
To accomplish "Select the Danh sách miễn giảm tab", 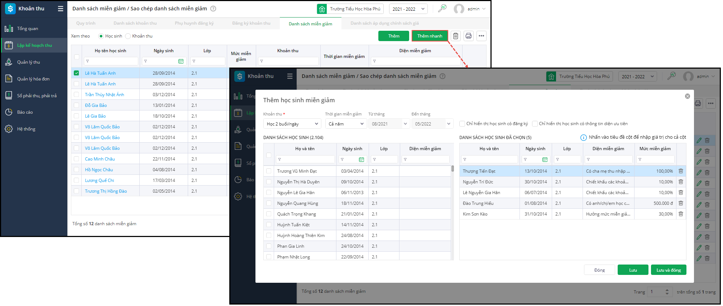I will (x=310, y=24).
